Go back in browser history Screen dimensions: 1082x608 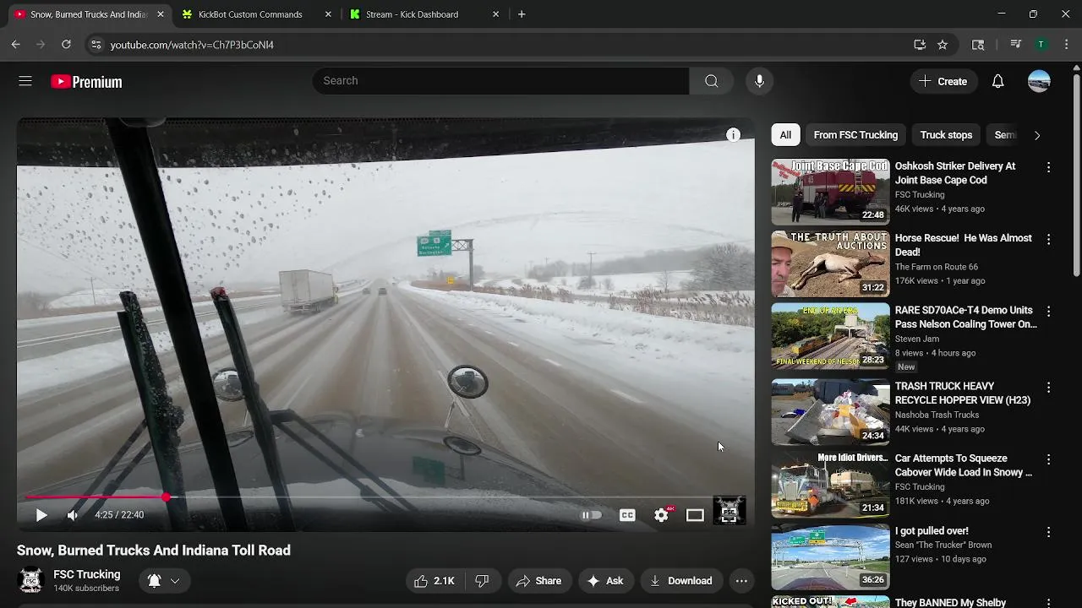15,45
